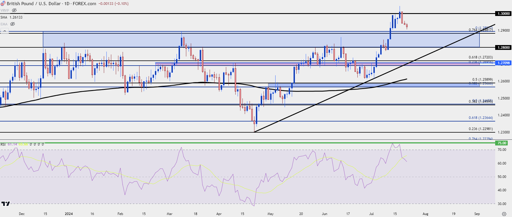This screenshot has height=217, width=512.
Task: Click the green 75.00 RSI level label
Action: [502, 143]
